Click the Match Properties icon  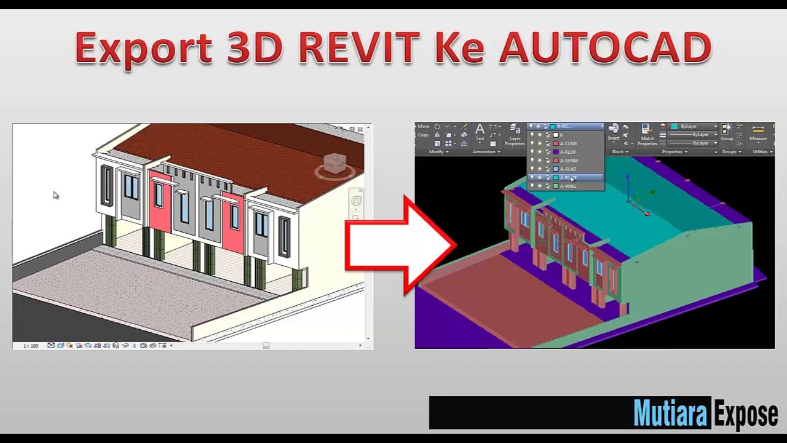pyautogui.click(x=647, y=129)
